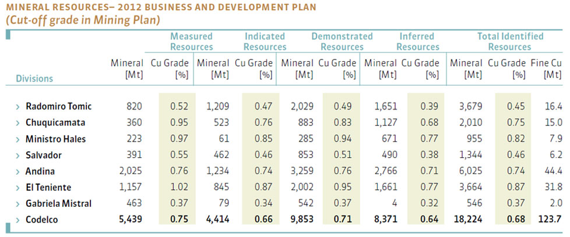Select Salvador inferred Cu grade 0.38
This screenshot has height=237, width=570.
(430, 155)
